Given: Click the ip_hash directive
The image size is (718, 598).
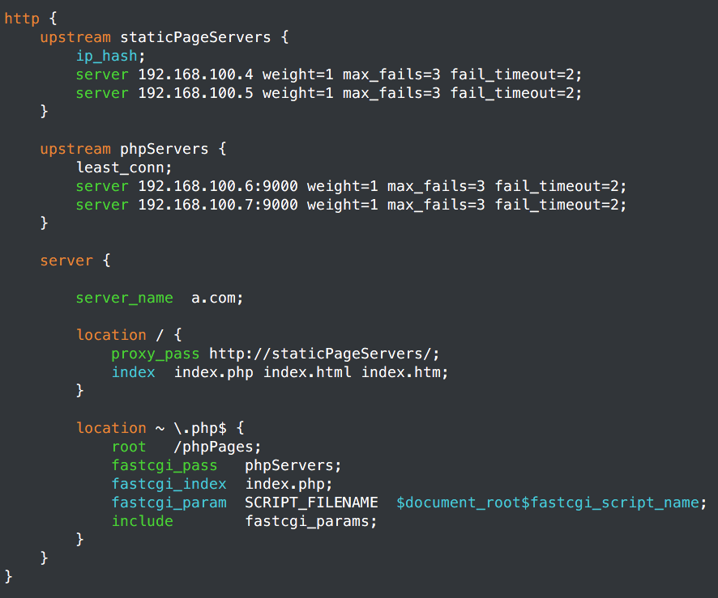Looking at the screenshot, I should (107, 56).
